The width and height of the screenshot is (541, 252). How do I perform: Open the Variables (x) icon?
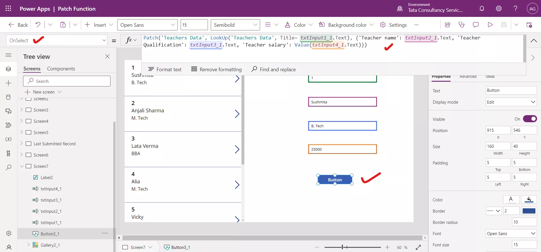(x=8, y=139)
